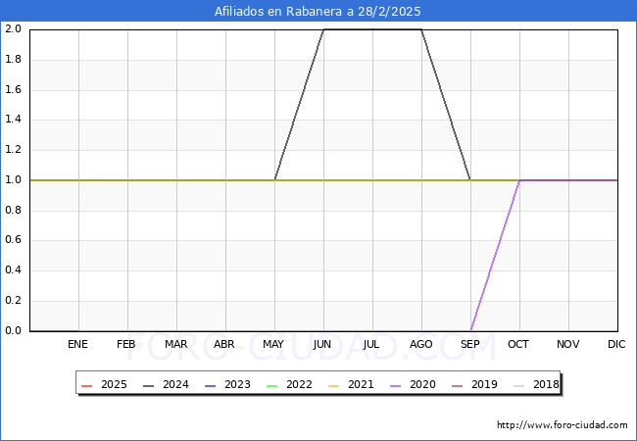Click the 0.0 y-axis value

pos(13,330)
